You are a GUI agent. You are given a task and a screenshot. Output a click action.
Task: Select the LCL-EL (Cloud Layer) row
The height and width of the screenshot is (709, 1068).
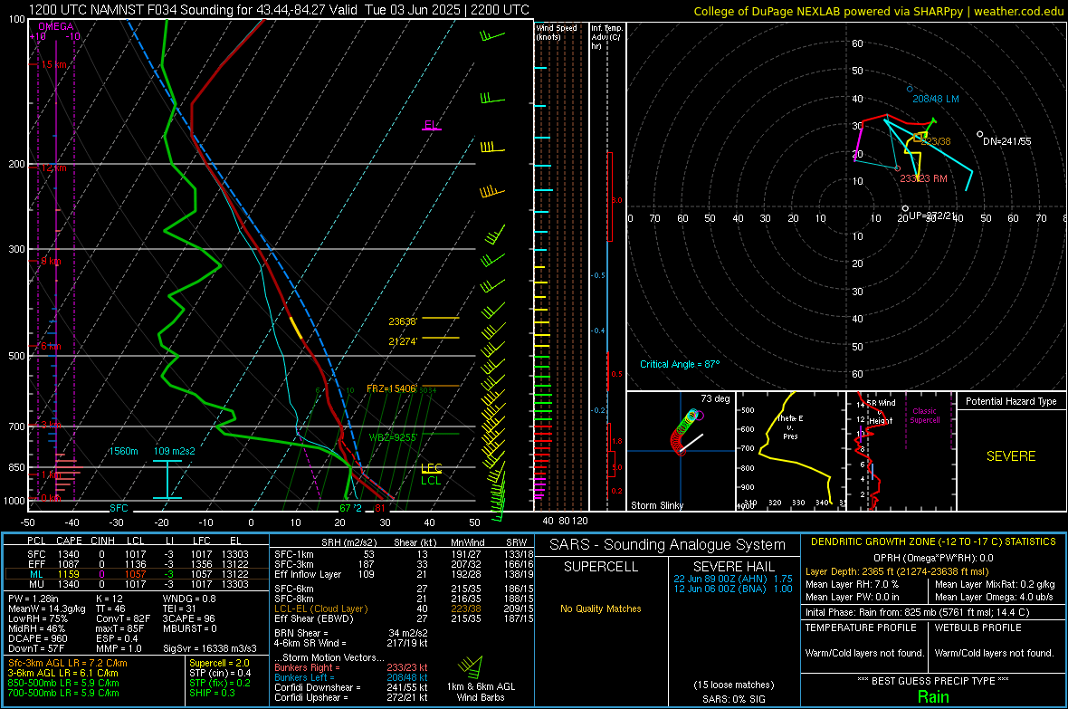point(404,608)
